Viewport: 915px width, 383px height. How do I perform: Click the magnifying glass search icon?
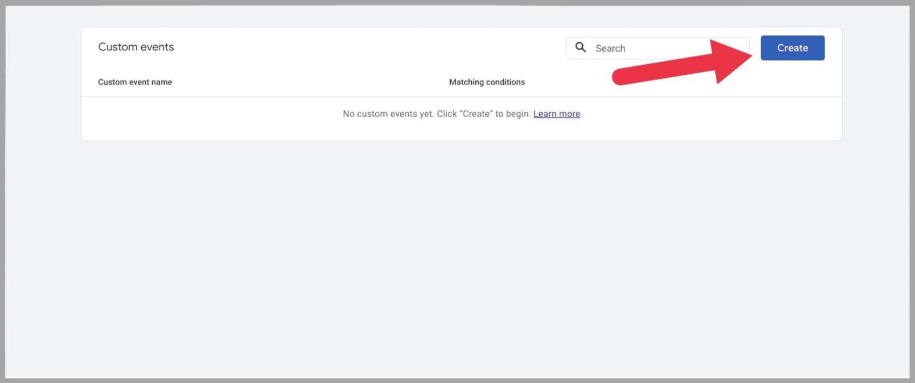point(580,47)
